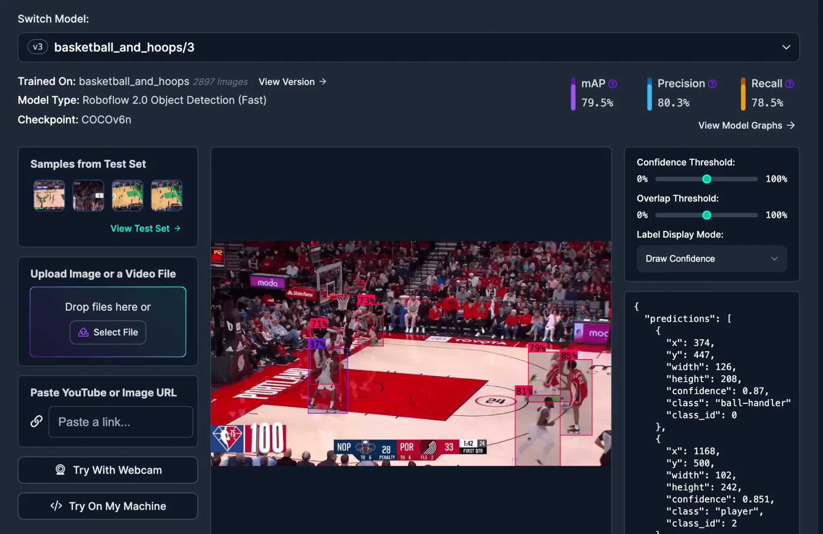Open the Draw Confidence label mode dropdown

click(711, 259)
